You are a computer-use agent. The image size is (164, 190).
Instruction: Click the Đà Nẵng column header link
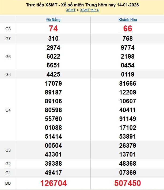[53, 20]
